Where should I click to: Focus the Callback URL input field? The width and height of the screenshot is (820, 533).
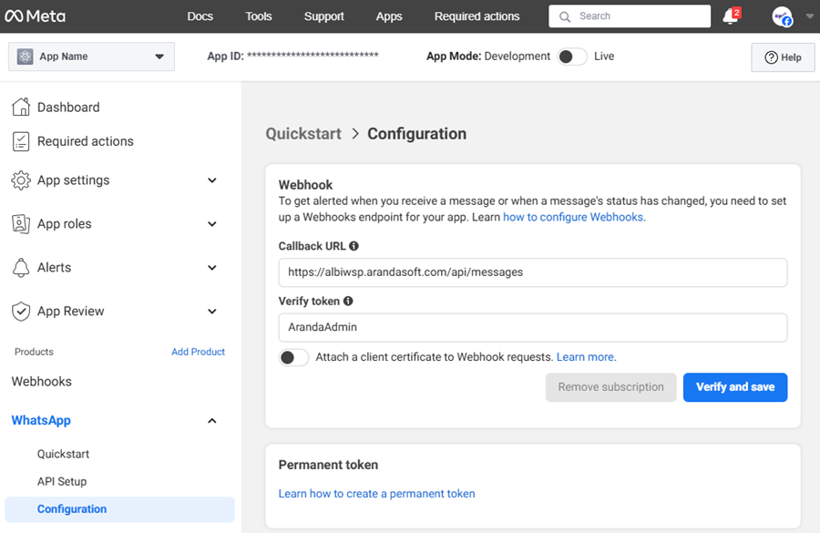pyautogui.click(x=533, y=272)
